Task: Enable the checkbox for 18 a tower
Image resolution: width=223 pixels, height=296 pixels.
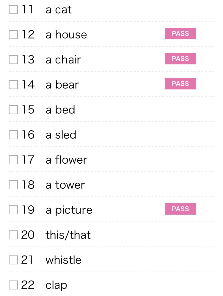Action: 13,185
